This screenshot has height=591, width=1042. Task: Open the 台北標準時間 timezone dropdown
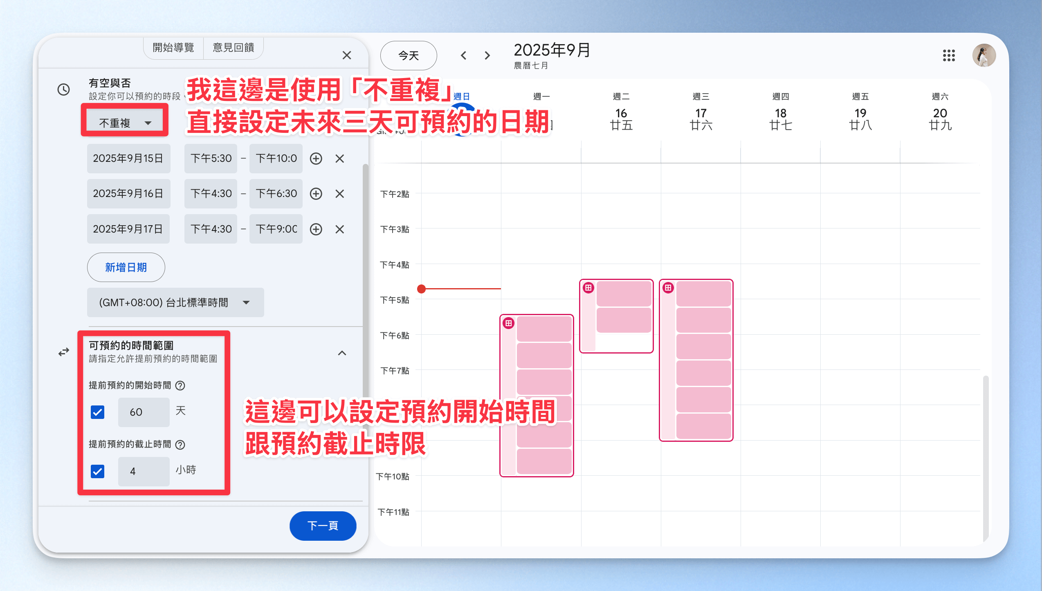tap(175, 302)
